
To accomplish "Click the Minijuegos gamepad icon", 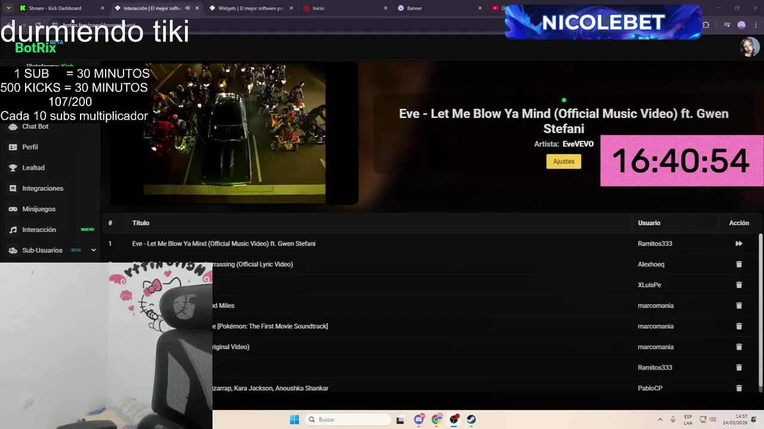I will [x=13, y=209].
